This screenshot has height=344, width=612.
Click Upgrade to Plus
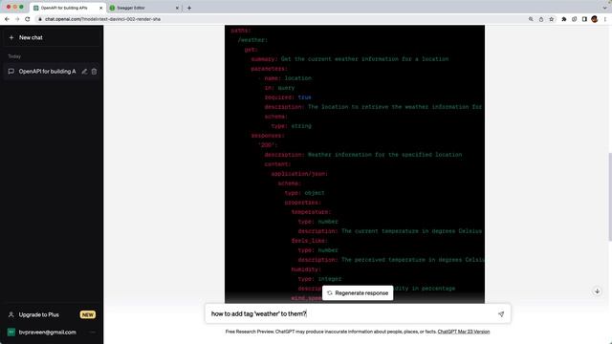coord(39,314)
